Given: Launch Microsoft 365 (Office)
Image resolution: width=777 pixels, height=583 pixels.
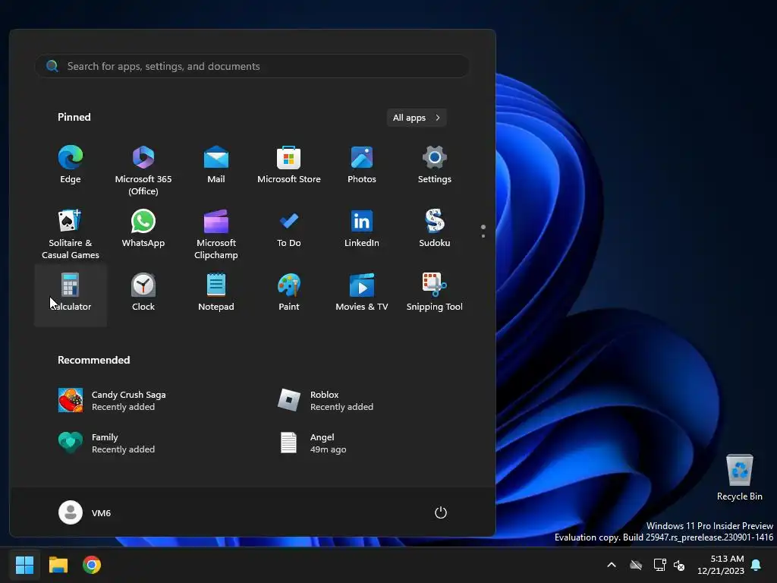Looking at the screenshot, I should pyautogui.click(x=143, y=169).
